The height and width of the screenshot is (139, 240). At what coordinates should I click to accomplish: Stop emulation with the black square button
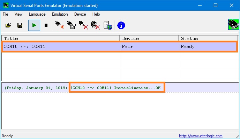(46, 25)
